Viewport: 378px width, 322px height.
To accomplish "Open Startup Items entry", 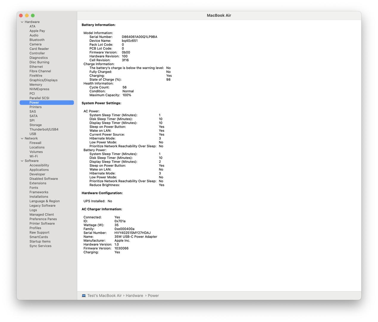I will (x=40, y=241).
